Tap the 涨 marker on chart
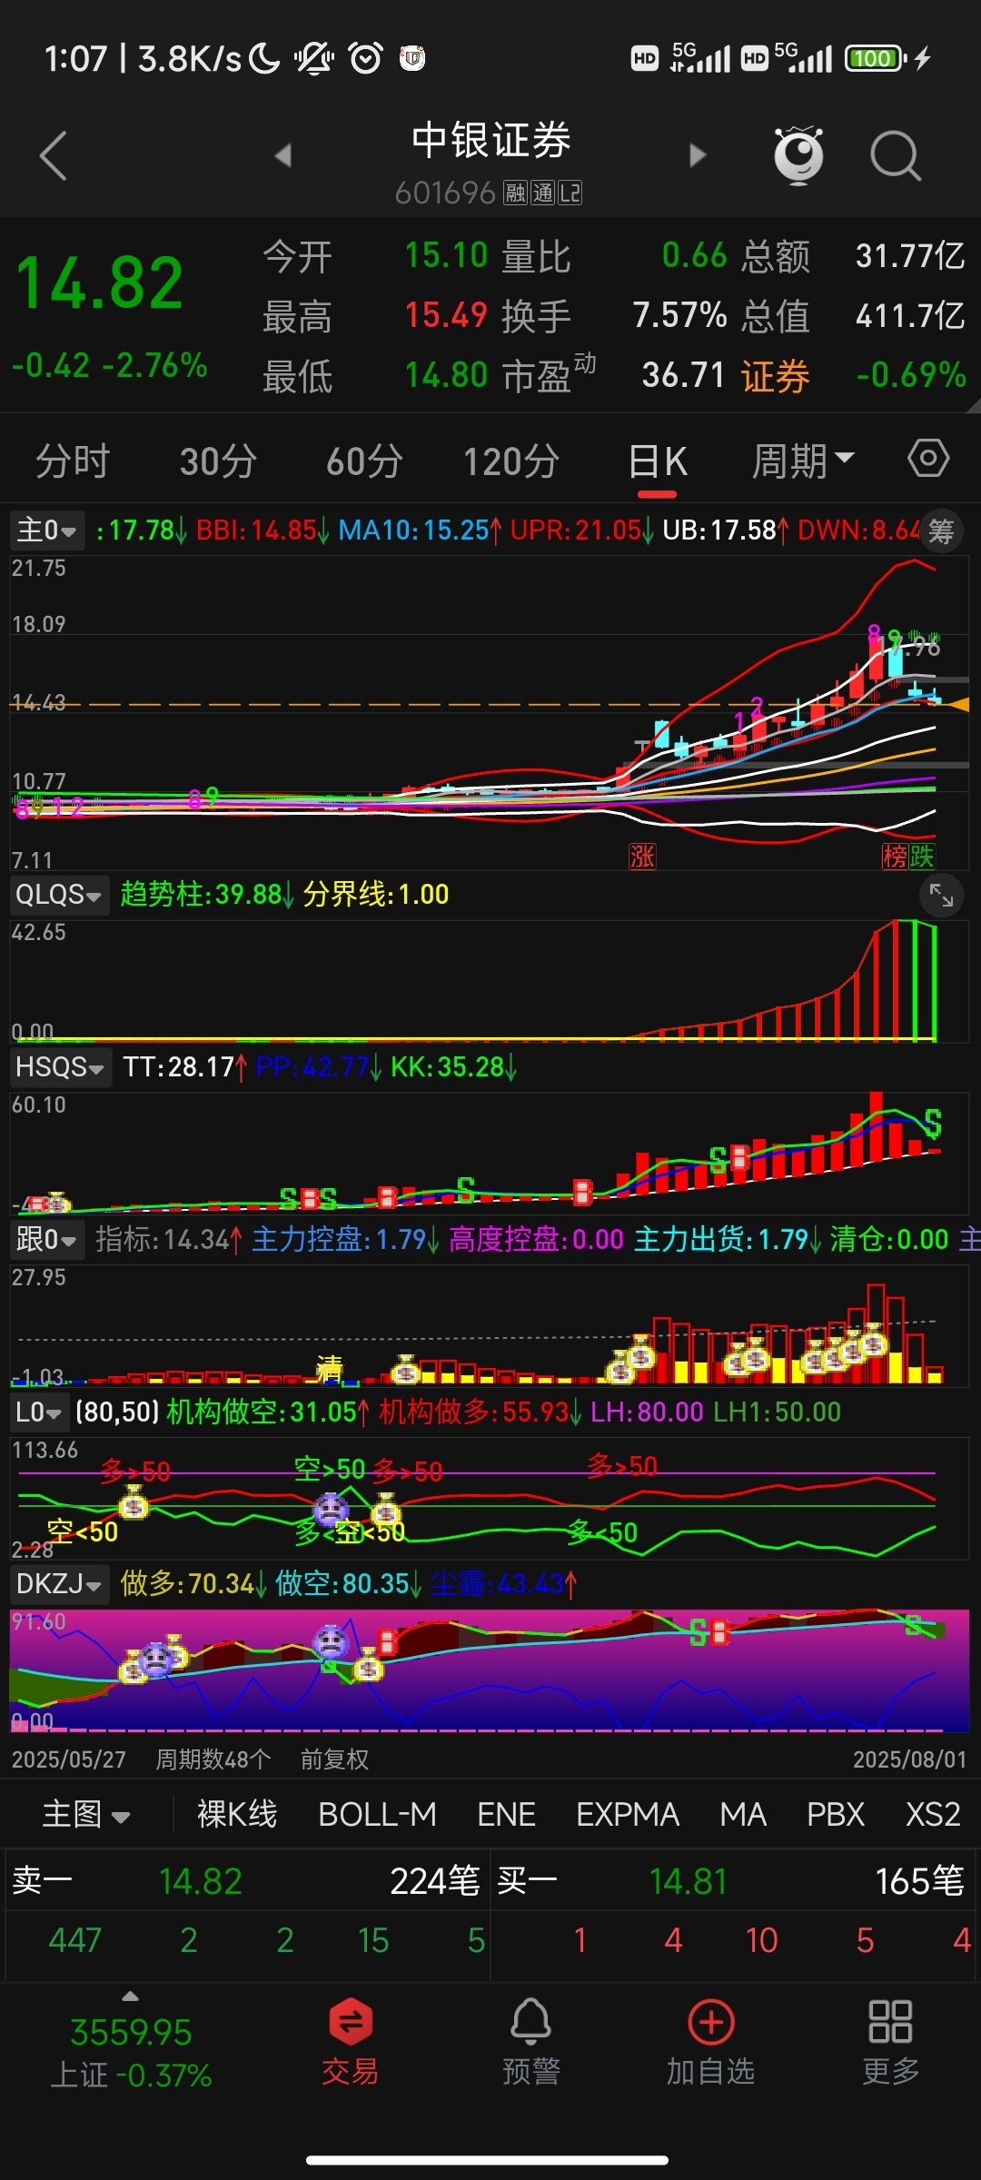The image size is (981, 2180). [x=642, y=856]
